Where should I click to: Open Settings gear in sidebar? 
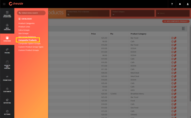coord(7,112)
